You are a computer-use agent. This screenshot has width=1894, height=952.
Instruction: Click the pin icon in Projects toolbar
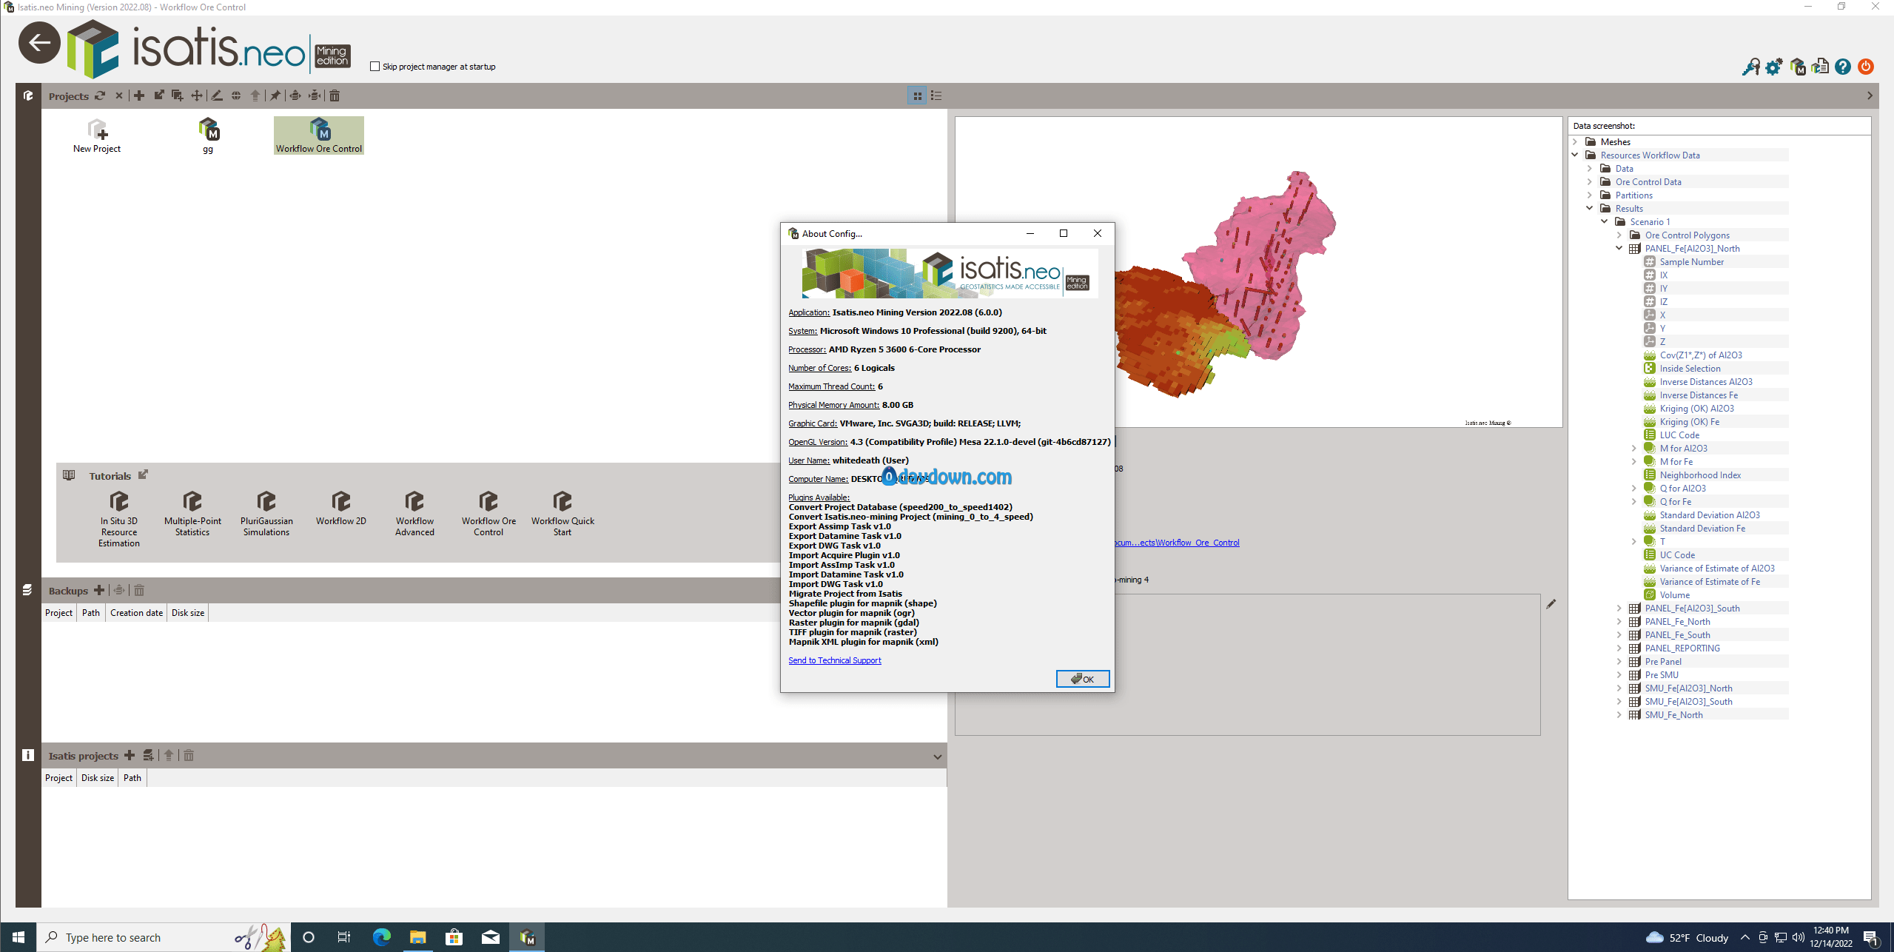tap(275, 95)
